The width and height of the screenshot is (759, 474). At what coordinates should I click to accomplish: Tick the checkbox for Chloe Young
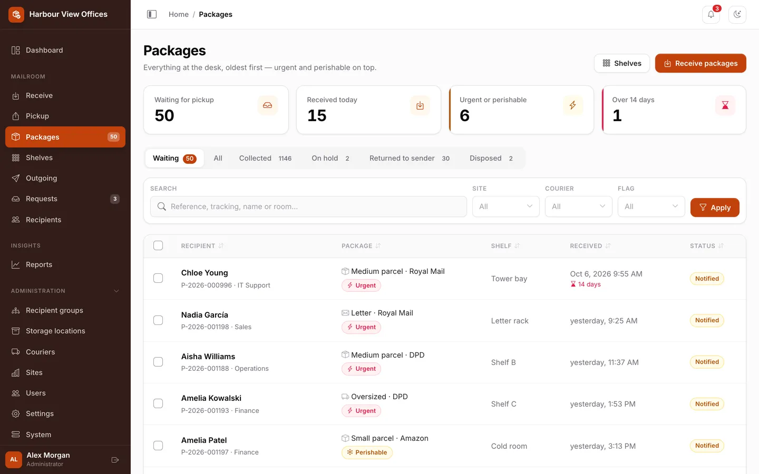click(x=158, y=278)
